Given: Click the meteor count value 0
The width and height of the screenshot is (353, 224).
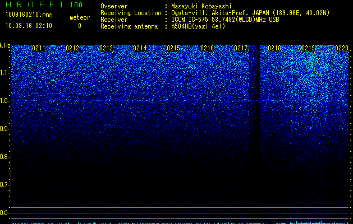Looking at the screenshot, I should 80,26.
